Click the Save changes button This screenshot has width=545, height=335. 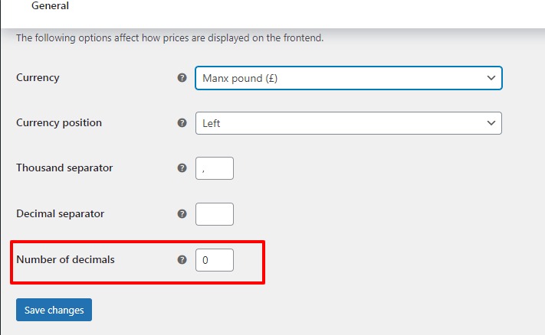pyautogui.click(x=54, y=310)
